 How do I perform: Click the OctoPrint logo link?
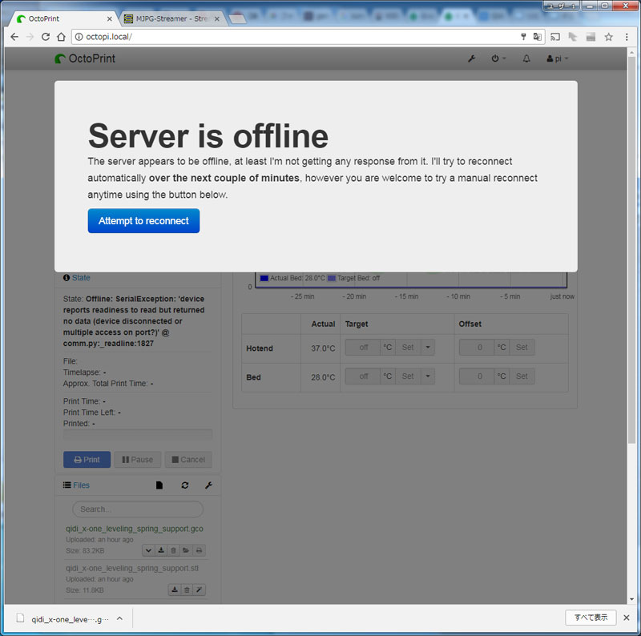click(85, 58)
